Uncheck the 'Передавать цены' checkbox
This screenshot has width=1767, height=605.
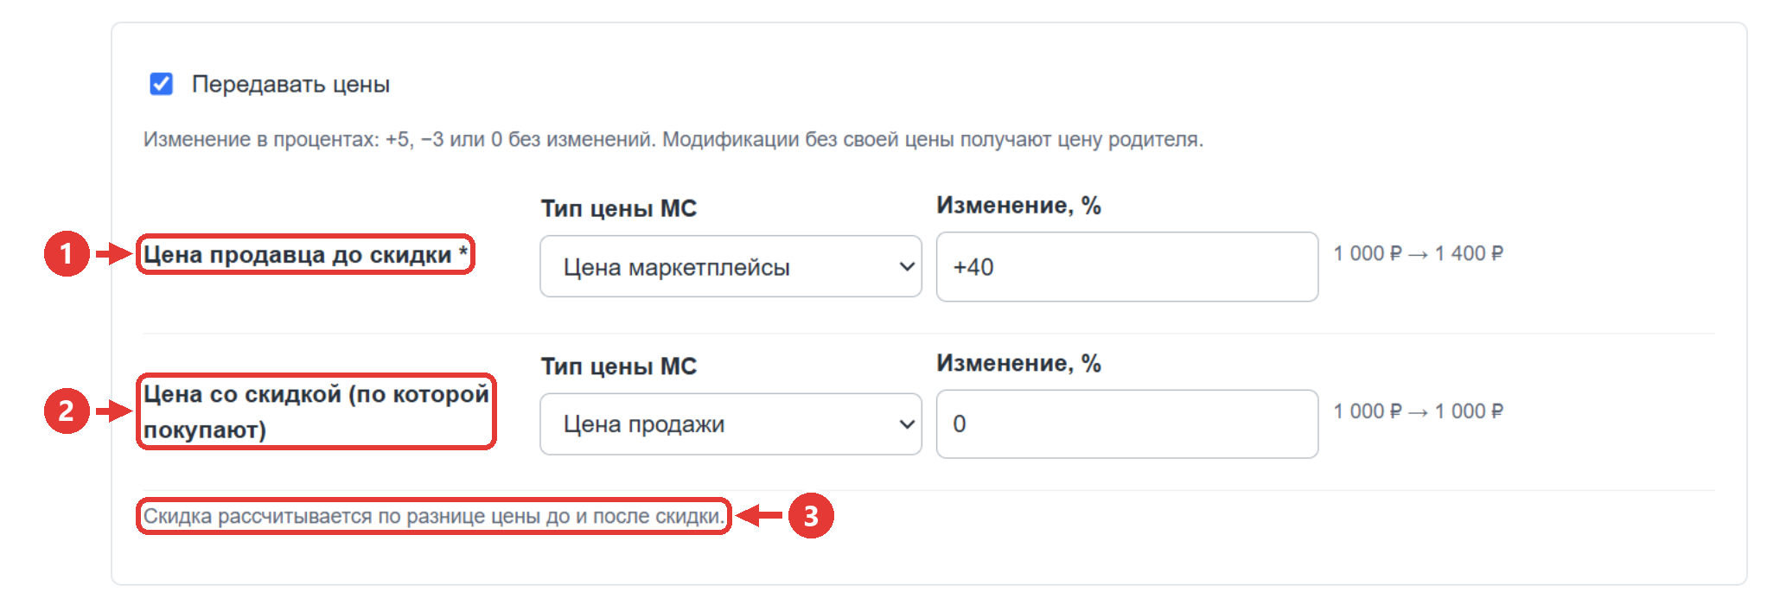pyautogui.click(x=162, y=84)
